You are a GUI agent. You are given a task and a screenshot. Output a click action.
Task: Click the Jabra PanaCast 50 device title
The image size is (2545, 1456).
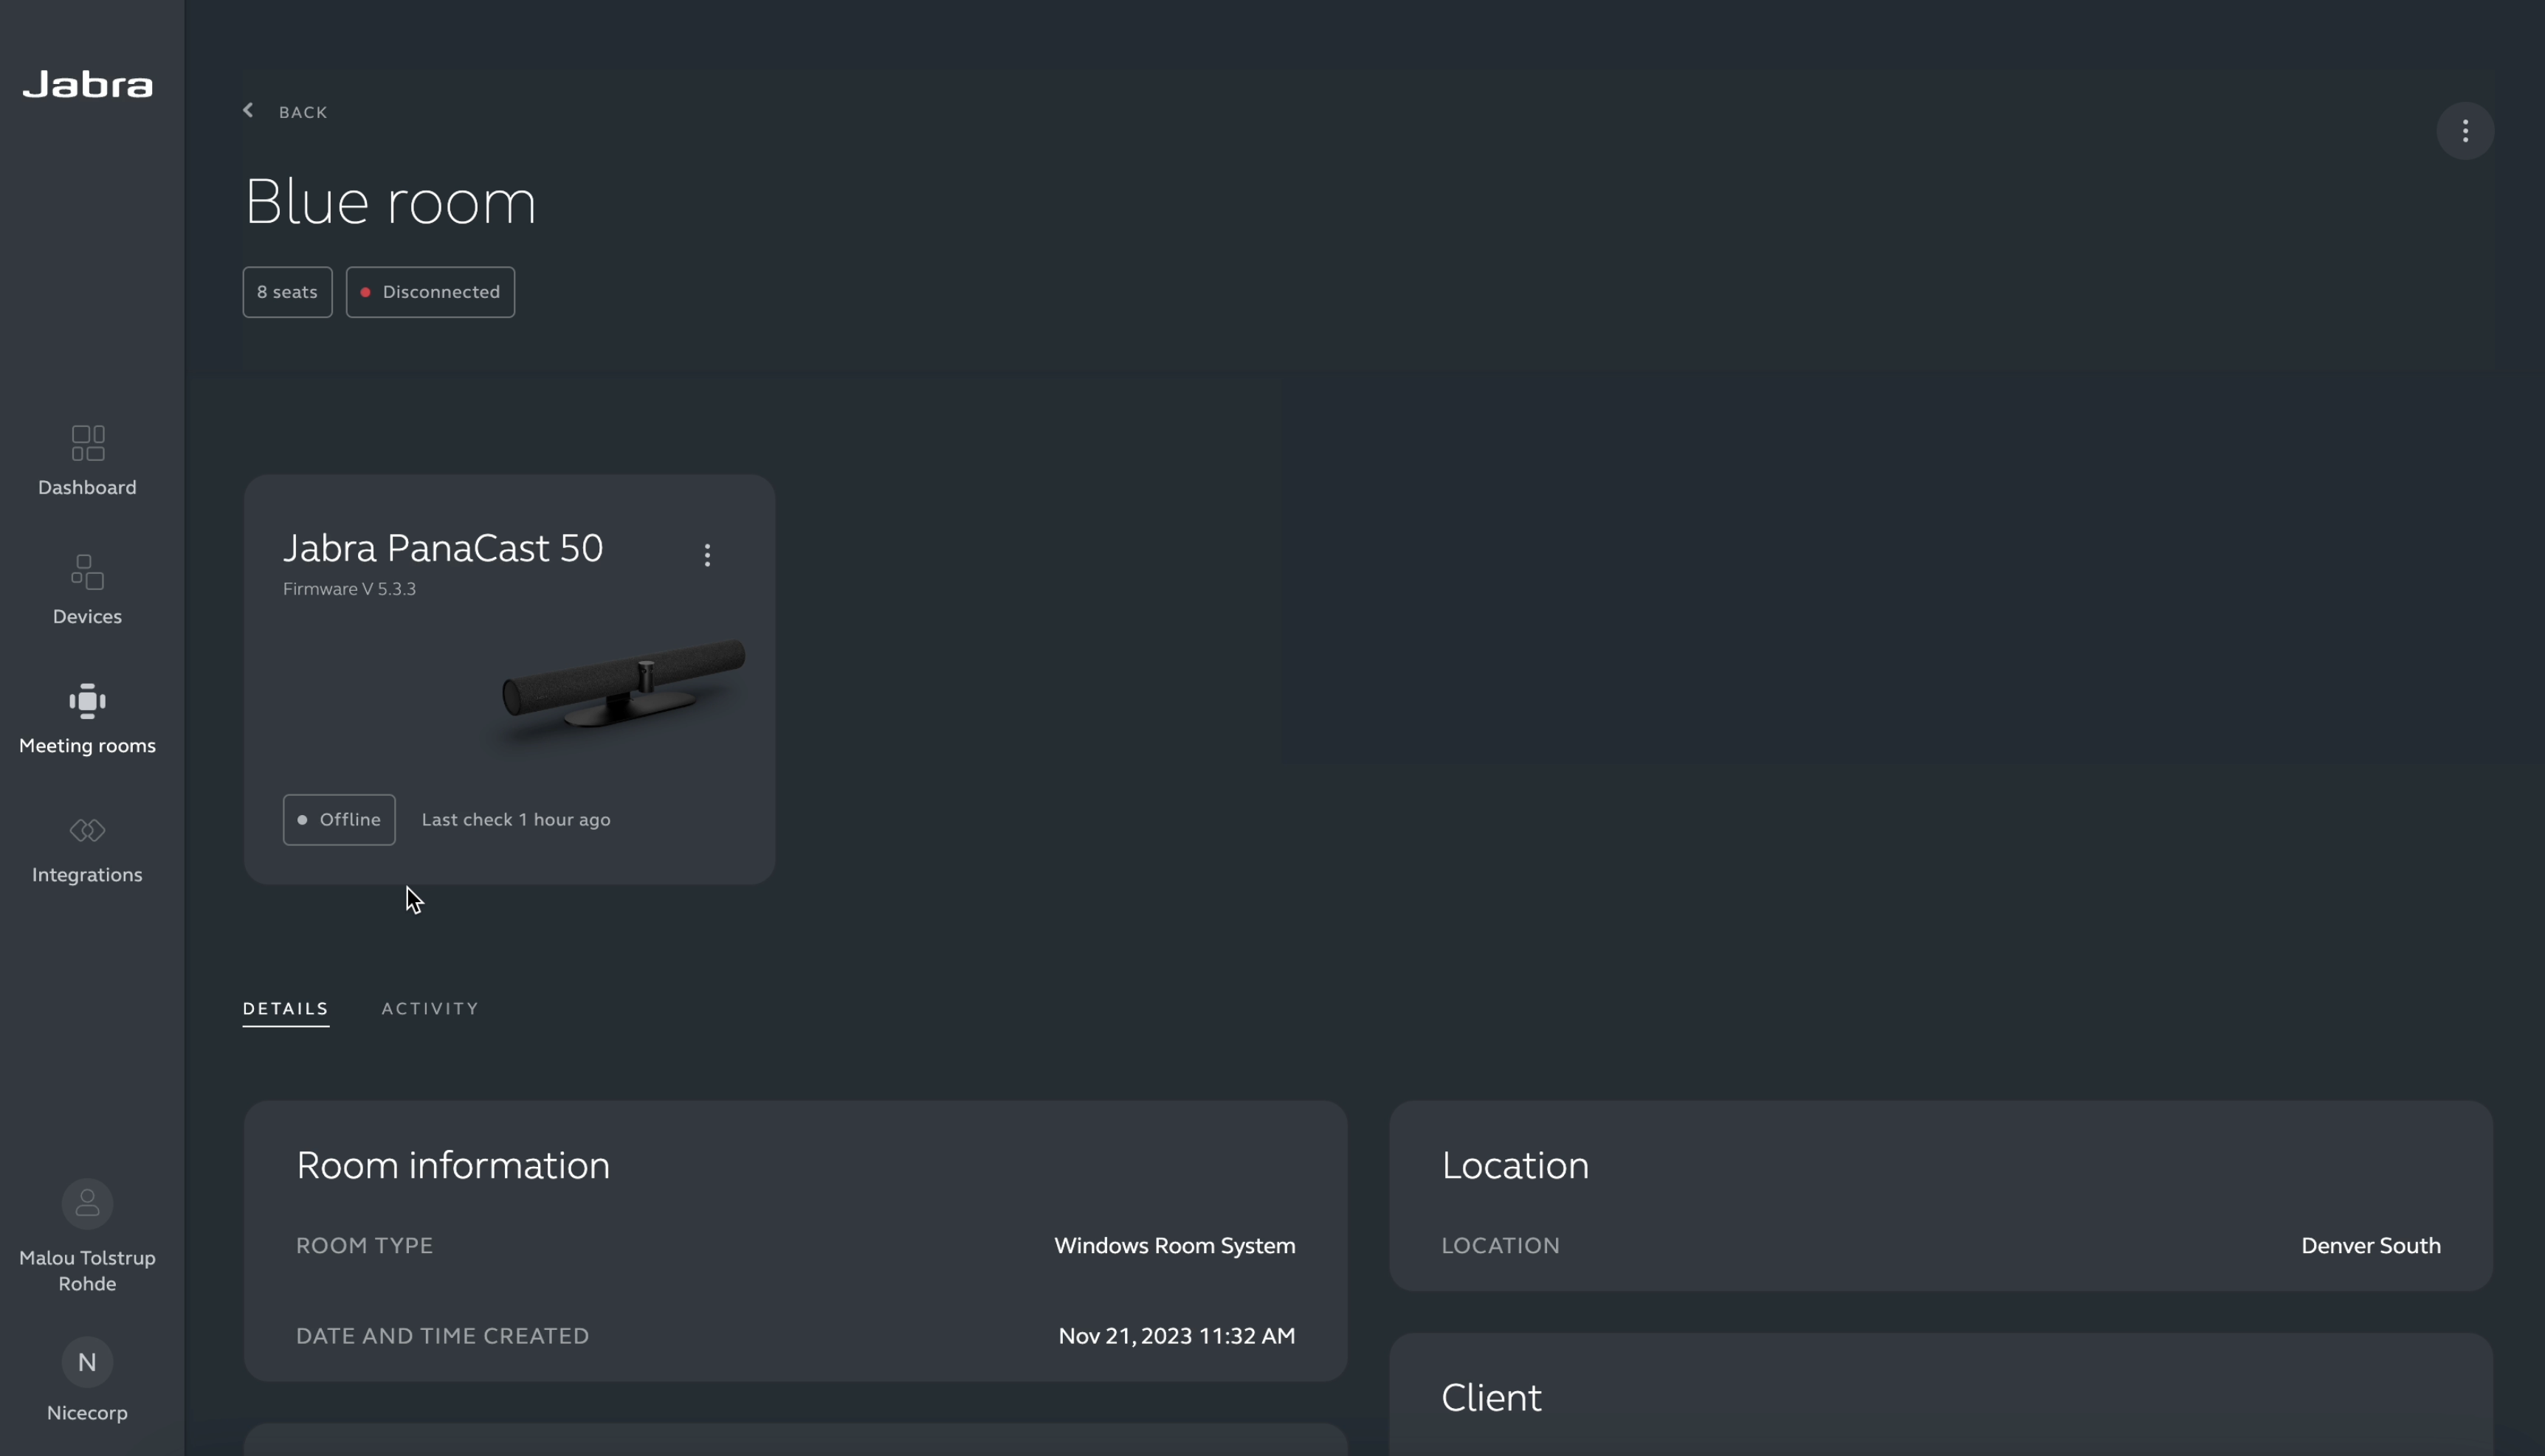[443, 548]
